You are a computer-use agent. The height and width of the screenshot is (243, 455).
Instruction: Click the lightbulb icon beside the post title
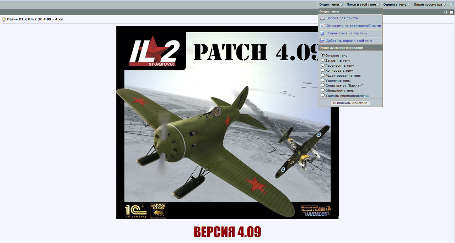(x=4, y=20)
